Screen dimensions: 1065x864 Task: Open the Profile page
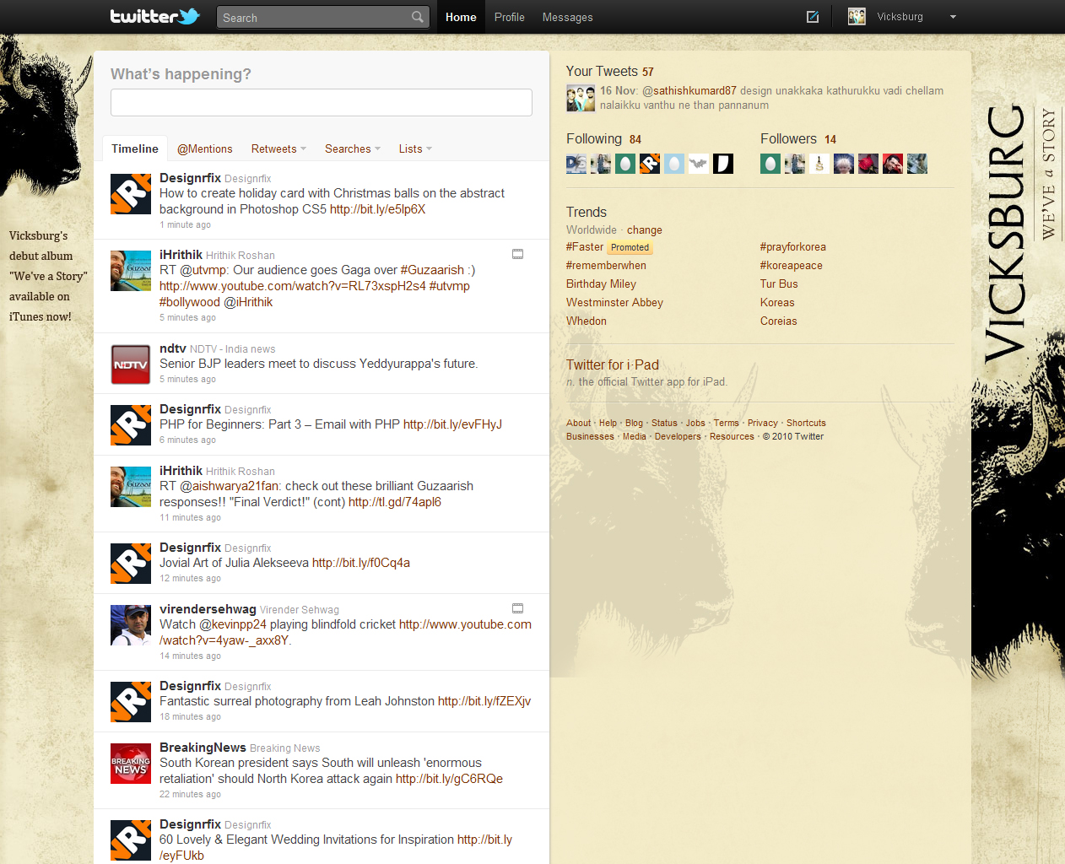[x=509, y=17]
